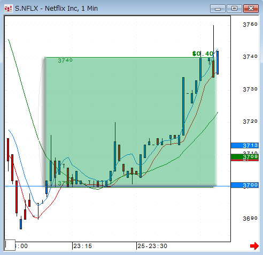Image resolution: width=263 pixels, height=255 pixels.
Task: Click the blue 3713 price marker
Action: [245, 146]
